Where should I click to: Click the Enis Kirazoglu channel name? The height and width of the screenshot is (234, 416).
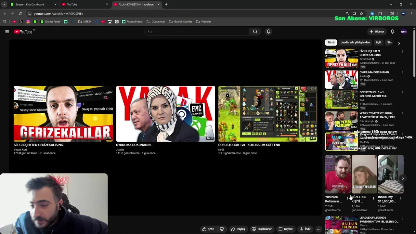click(x=367, y=121)
